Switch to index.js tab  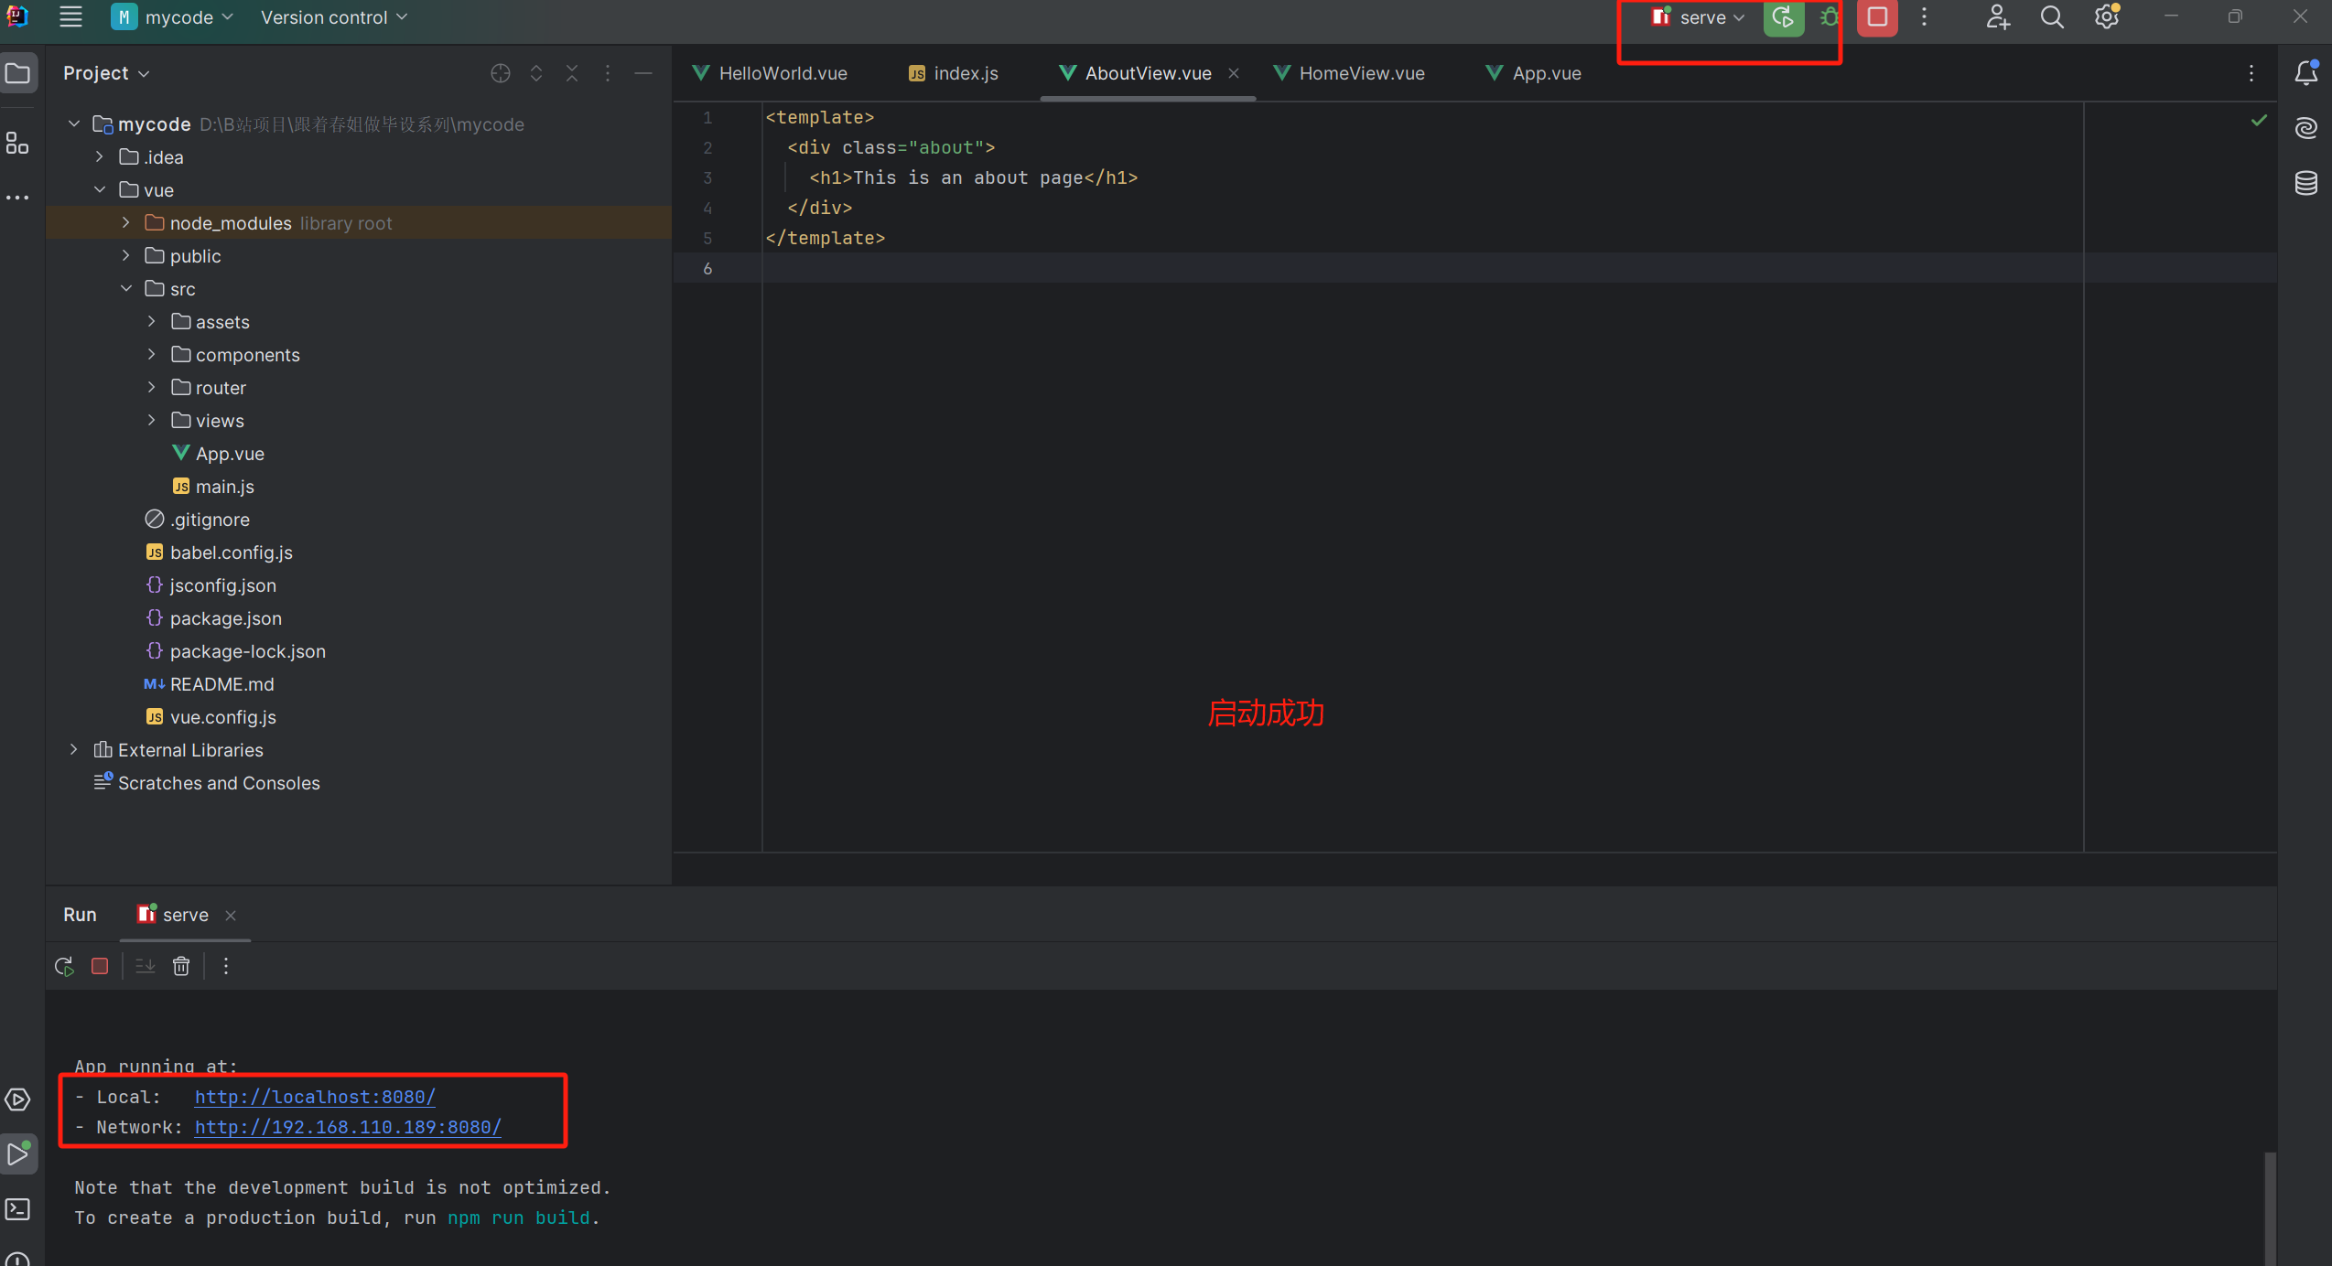954,73
